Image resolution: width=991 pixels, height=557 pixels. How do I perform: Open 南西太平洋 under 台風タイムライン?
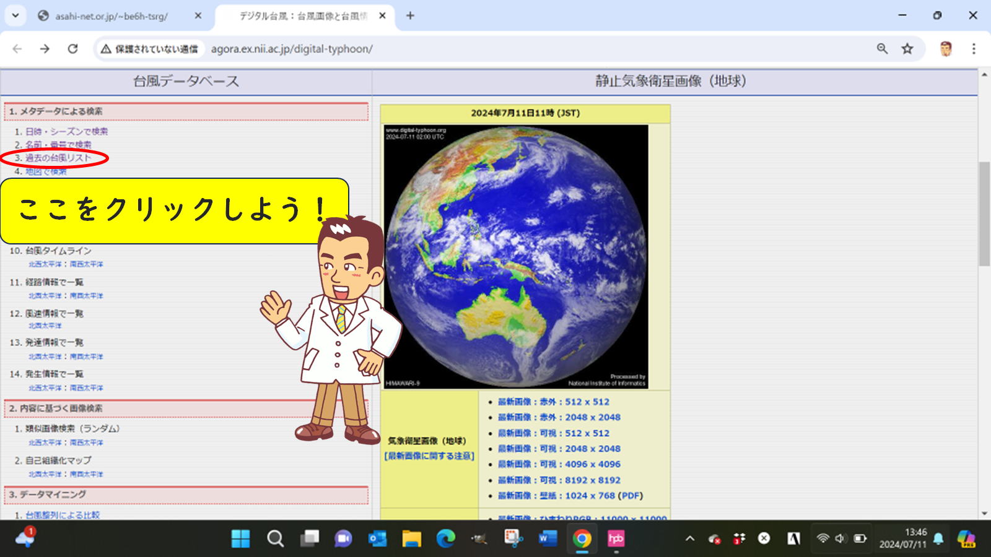click(86, 264)
